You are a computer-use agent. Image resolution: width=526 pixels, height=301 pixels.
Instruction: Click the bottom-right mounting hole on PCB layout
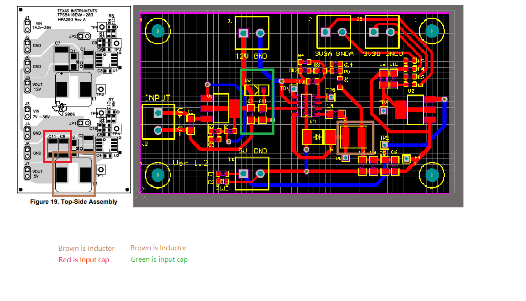(432, 175)
